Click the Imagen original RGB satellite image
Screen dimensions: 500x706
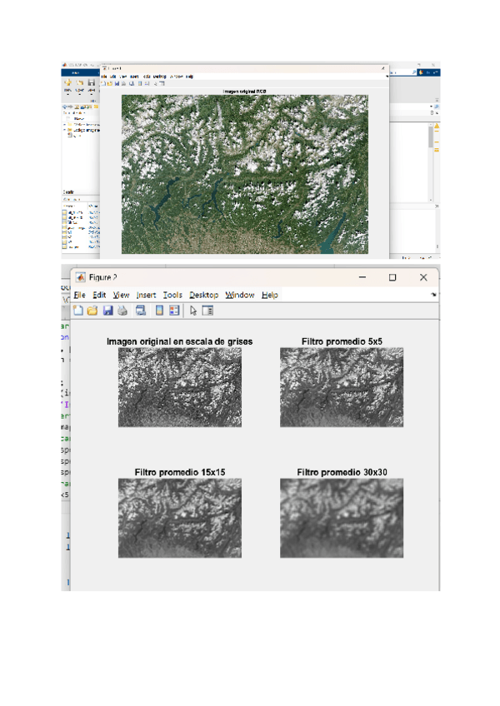(x=244, y=173)
